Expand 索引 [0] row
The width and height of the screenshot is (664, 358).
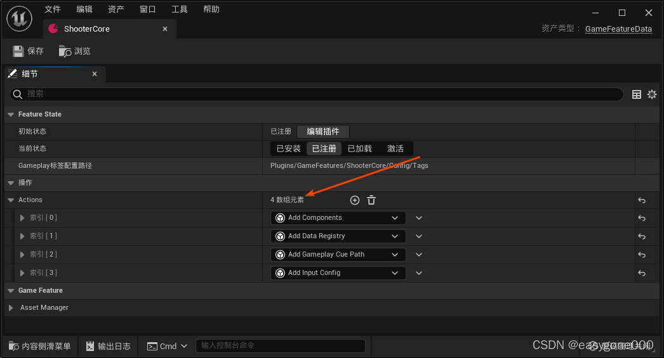22,218
